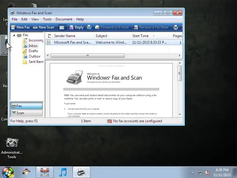The height and width of the screenshot is (178, 237).
Task: Click the 'Welcome to Wind...' subject cell
Action: 111,42
